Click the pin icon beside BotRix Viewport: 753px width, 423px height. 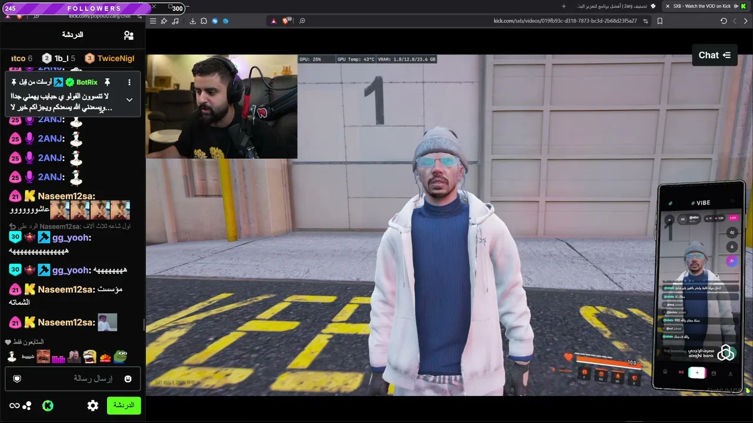(x=107, y=82)
